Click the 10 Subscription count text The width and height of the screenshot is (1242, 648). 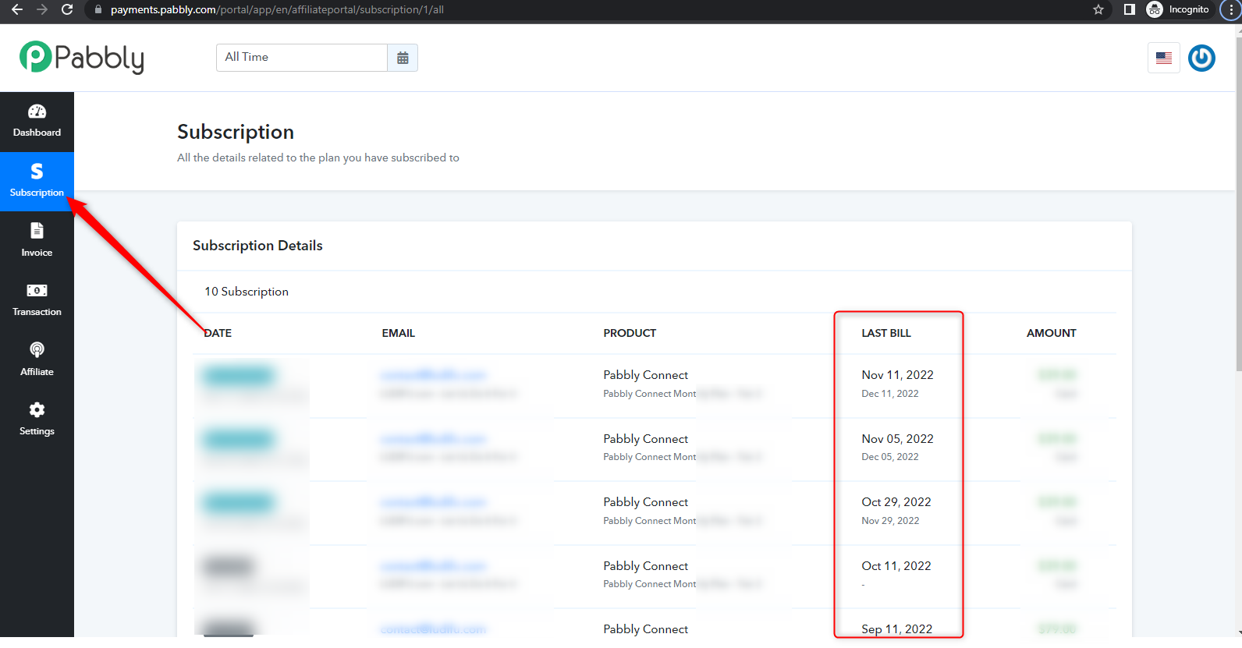pyautogui.click(x=247, y=292)
